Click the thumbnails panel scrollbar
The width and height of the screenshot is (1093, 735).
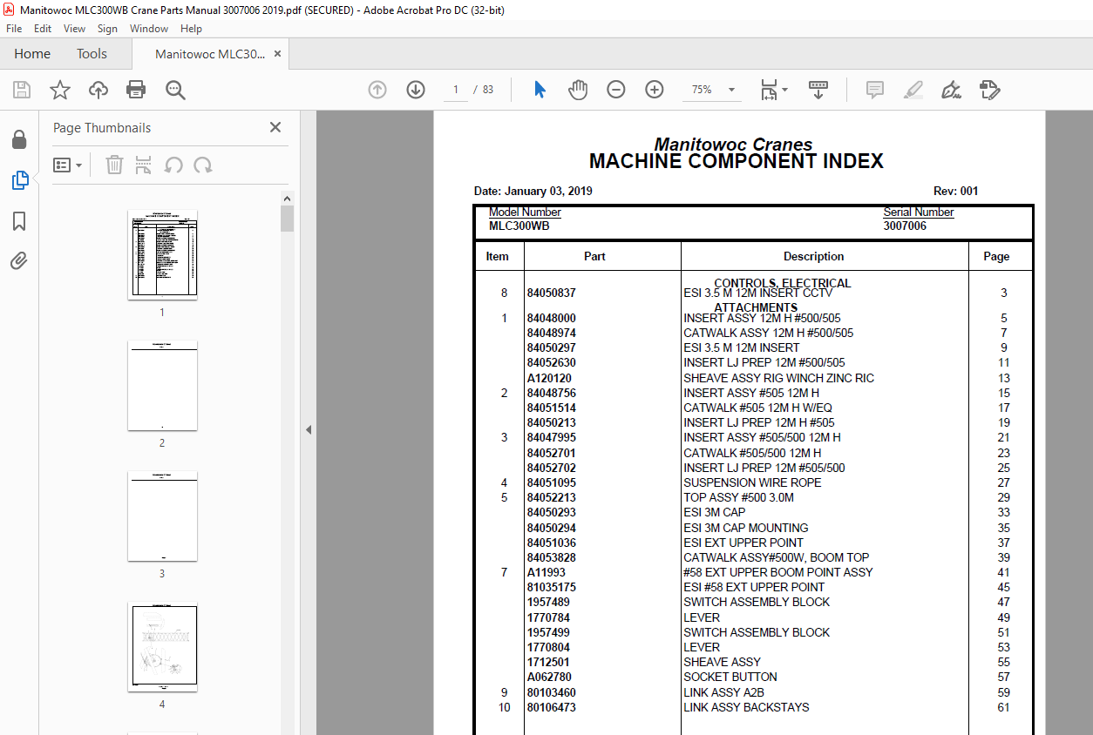click(x=288, y=218)
